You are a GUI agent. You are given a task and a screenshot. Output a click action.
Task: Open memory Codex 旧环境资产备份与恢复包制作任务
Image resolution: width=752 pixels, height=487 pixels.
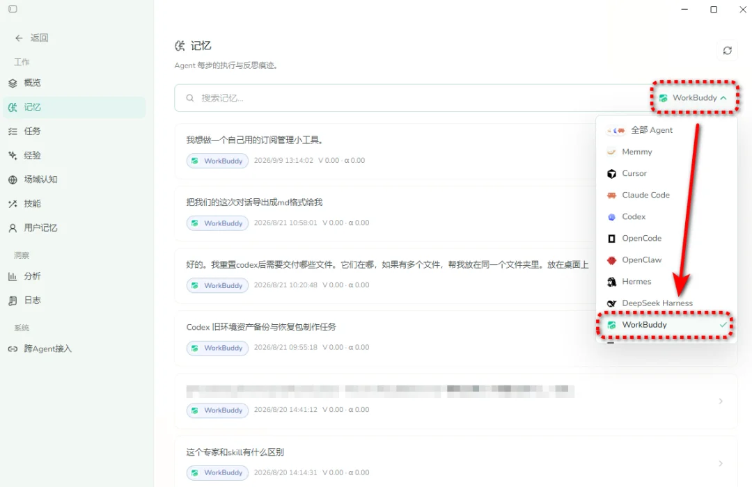click(384, 338)
